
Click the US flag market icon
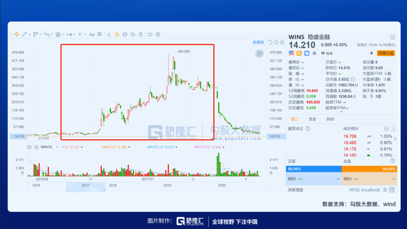[291, 53]
